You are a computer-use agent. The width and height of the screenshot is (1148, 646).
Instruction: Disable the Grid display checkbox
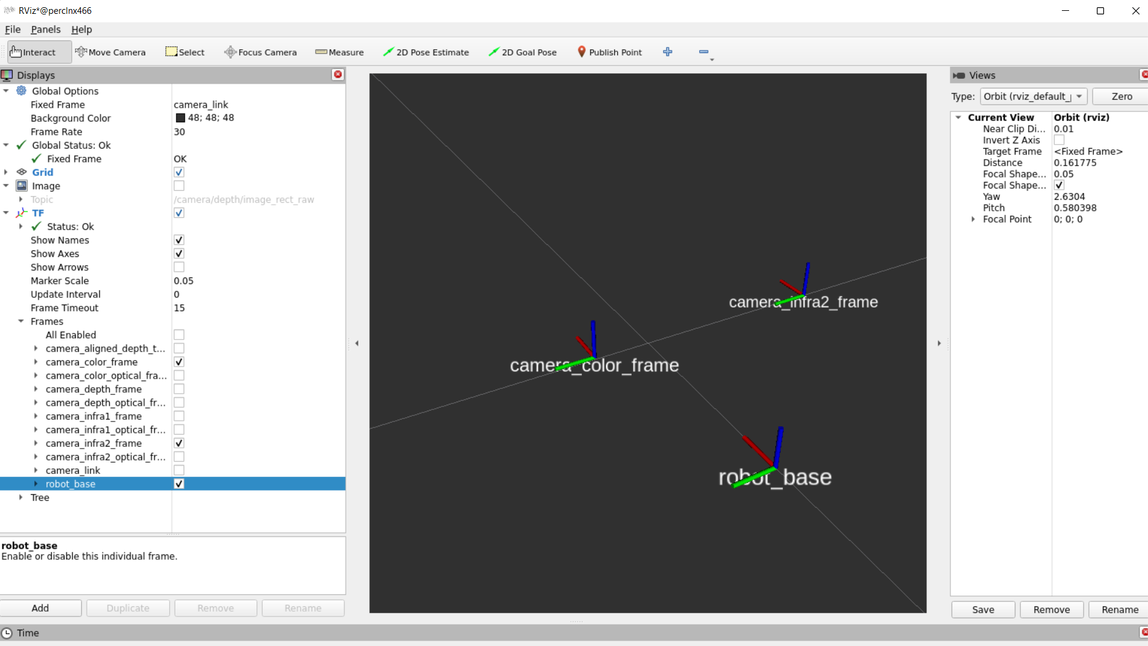pos(179,172)
